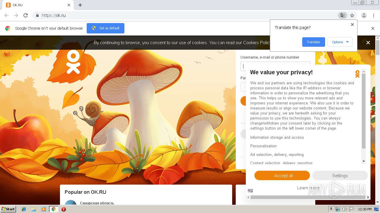The width and height of the screenshot is (380, 213).
Task: Show desktop button at taskbar end
Action: click(x=377, y=209)
